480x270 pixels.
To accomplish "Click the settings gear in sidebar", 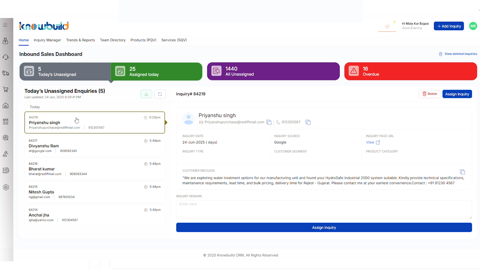I will pos(6,187).
